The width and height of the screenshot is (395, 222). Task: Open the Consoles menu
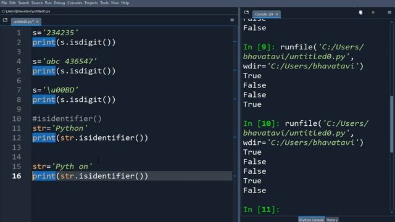click(x=75, y=3)
